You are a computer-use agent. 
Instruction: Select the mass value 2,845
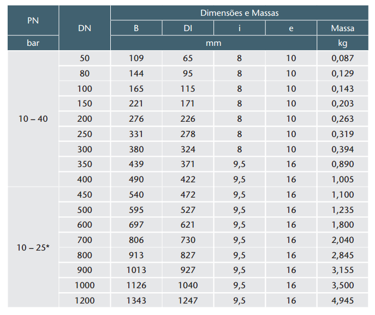tap(342, 255)
